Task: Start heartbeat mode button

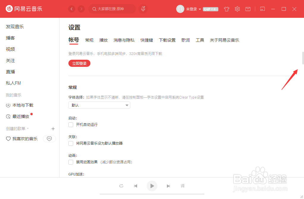Action: tap(49, 139)
